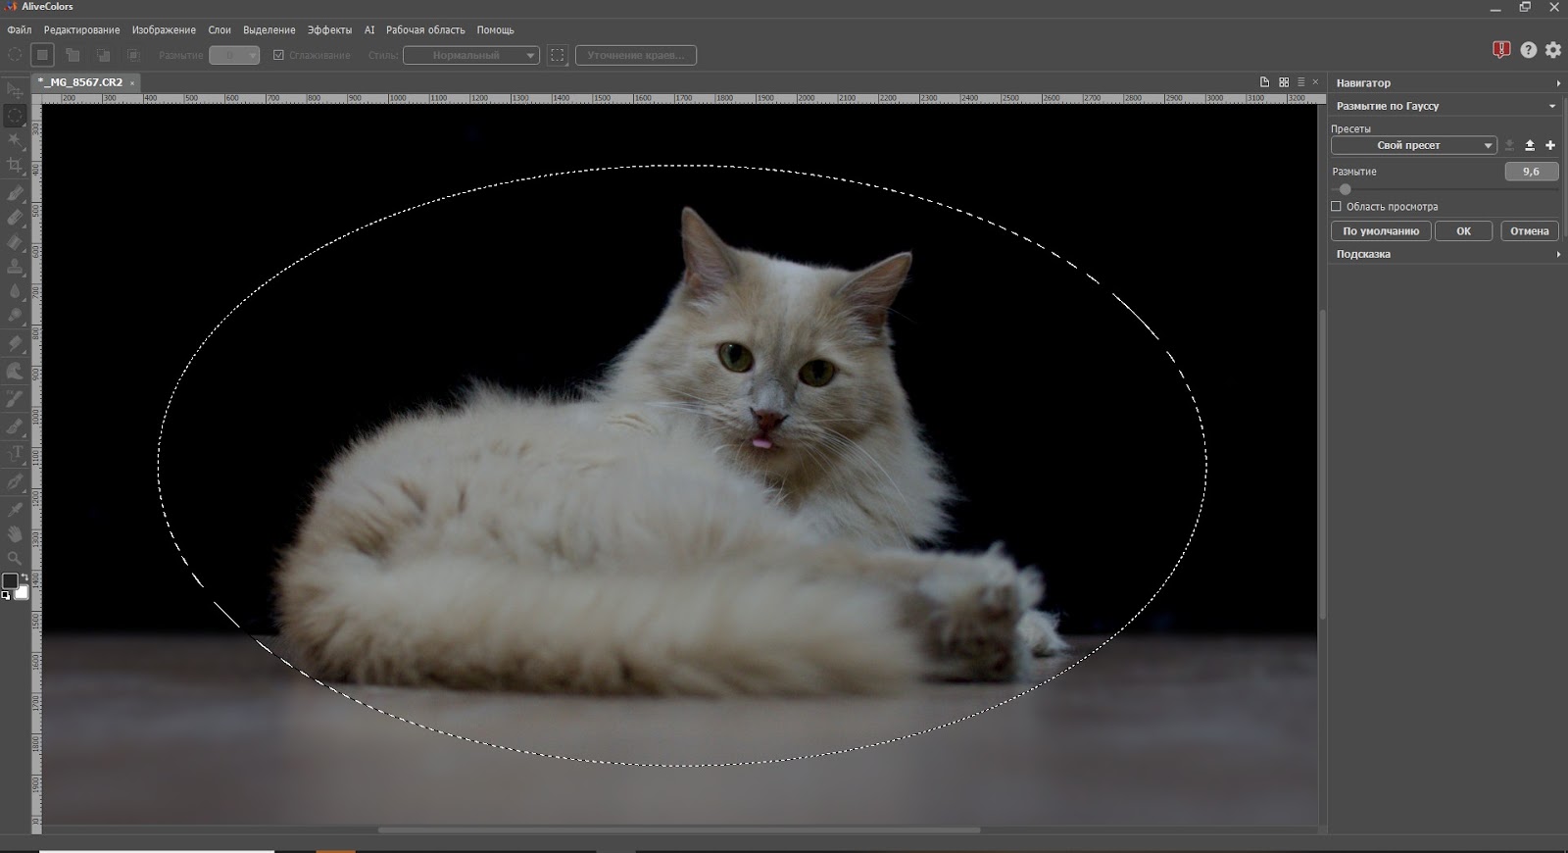Click the Размытие slider handle
This screenshot has width=1568, height=853.
tap(1346, 189)
